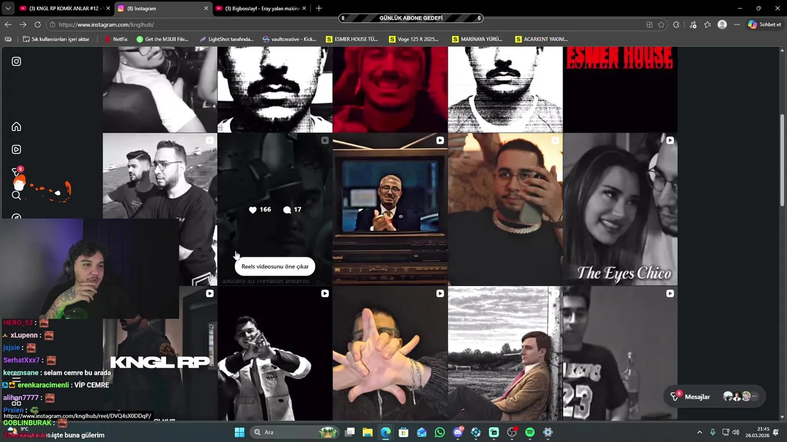The image size is (787, 442).
Task: Open File Explorer from taskbar
Action: [367, 432]
